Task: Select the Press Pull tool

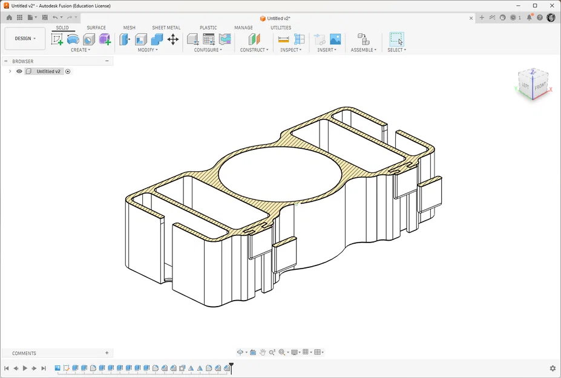Action: pos(125,39)
